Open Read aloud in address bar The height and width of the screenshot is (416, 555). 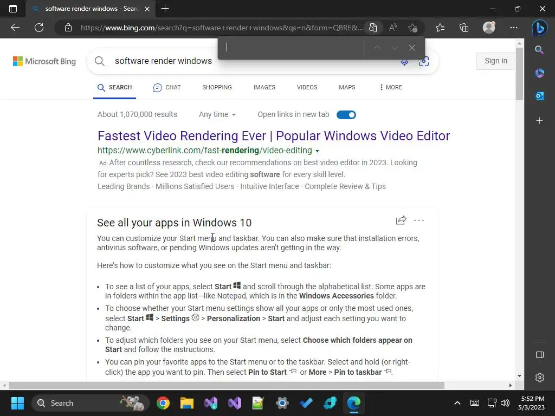393,28
